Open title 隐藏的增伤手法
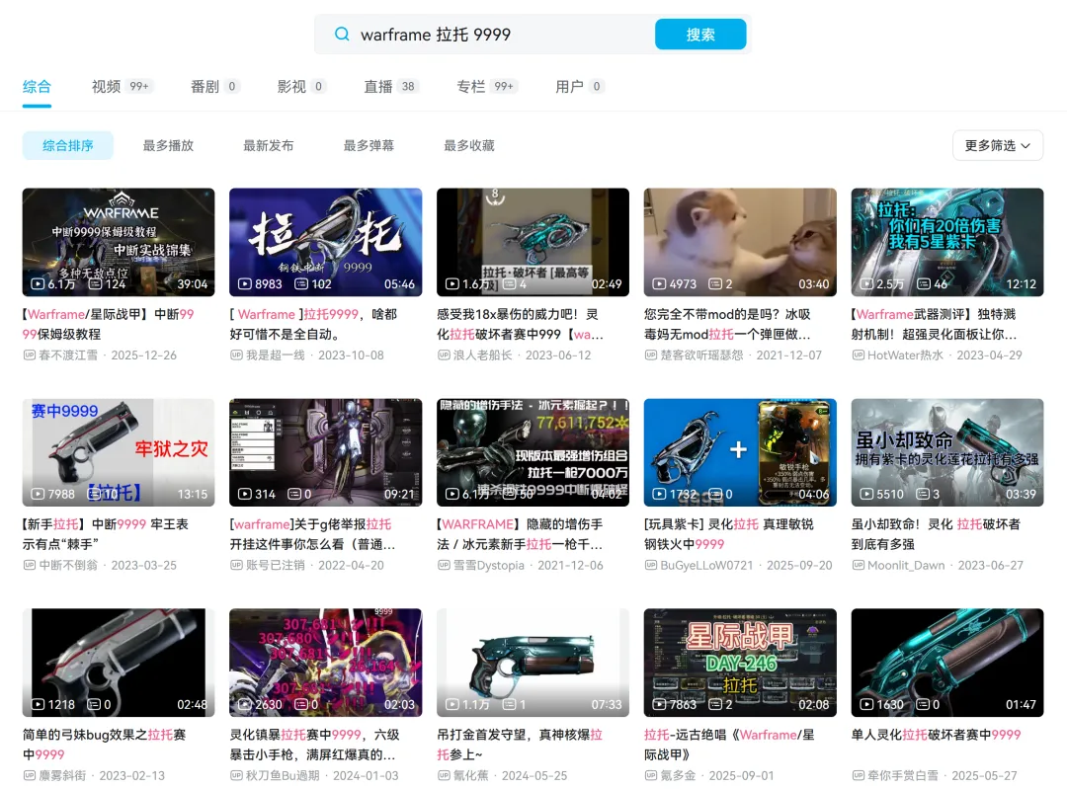 (520, 534)
